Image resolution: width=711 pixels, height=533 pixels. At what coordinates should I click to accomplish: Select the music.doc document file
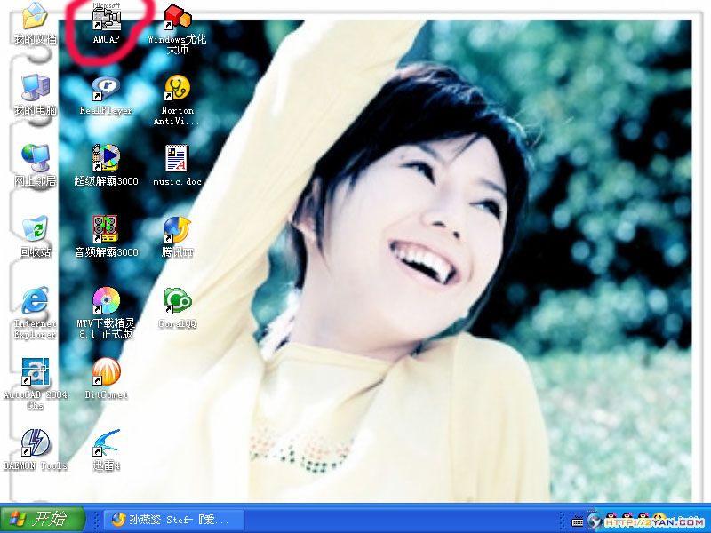[177, 158]
